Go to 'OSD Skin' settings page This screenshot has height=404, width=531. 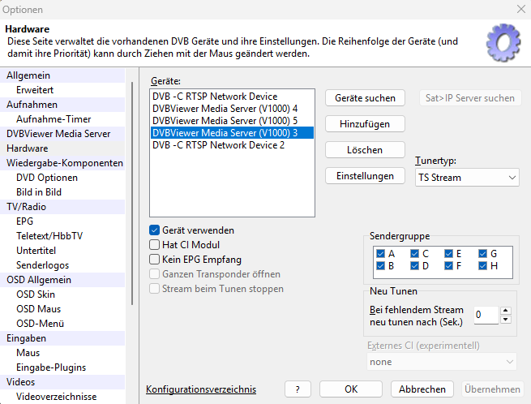36,294
